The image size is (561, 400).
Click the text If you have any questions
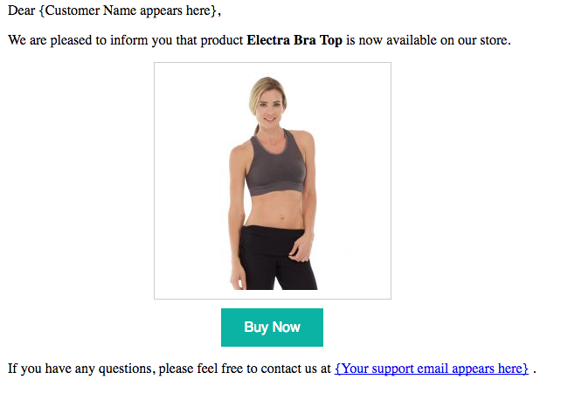80,369
